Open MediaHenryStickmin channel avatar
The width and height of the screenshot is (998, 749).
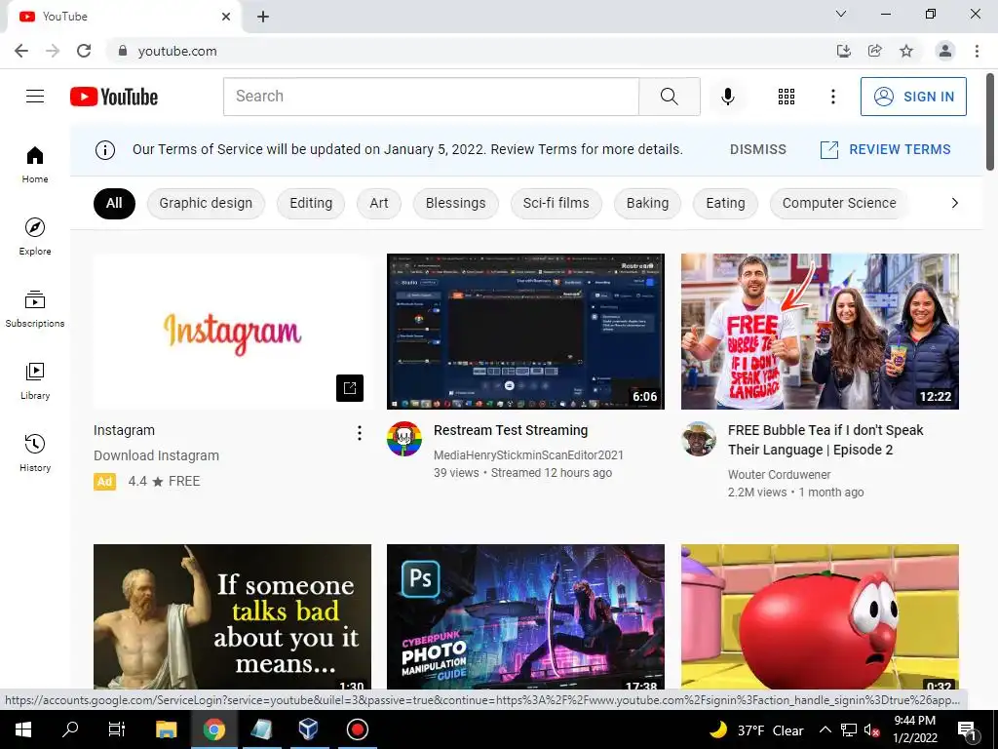point(404,438)
